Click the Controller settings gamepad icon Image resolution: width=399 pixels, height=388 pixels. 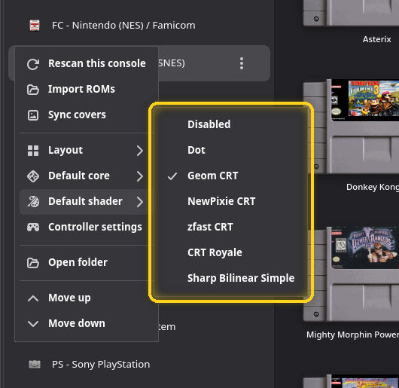coord(33,227)
